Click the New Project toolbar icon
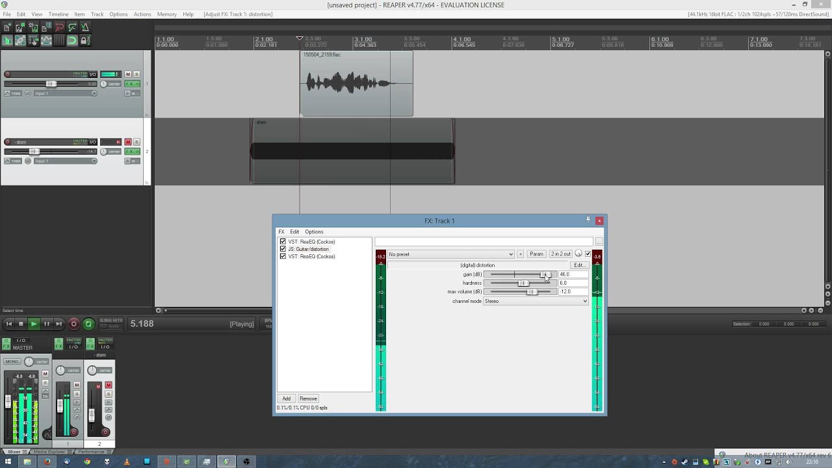This screenshot has height=468, width=832. [x=7, y=27]
